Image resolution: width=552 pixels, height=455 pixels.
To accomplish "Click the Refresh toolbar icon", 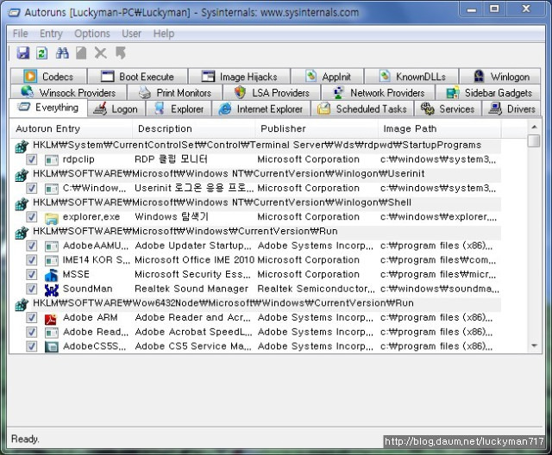I will [x=41, y=53].
